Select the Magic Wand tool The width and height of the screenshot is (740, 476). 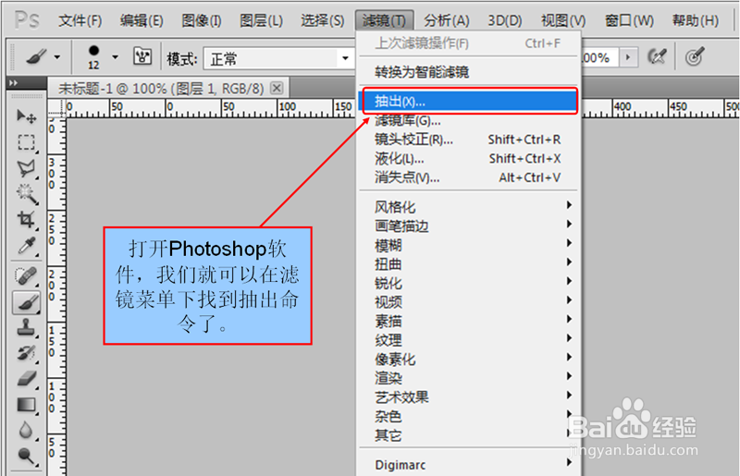27,194
